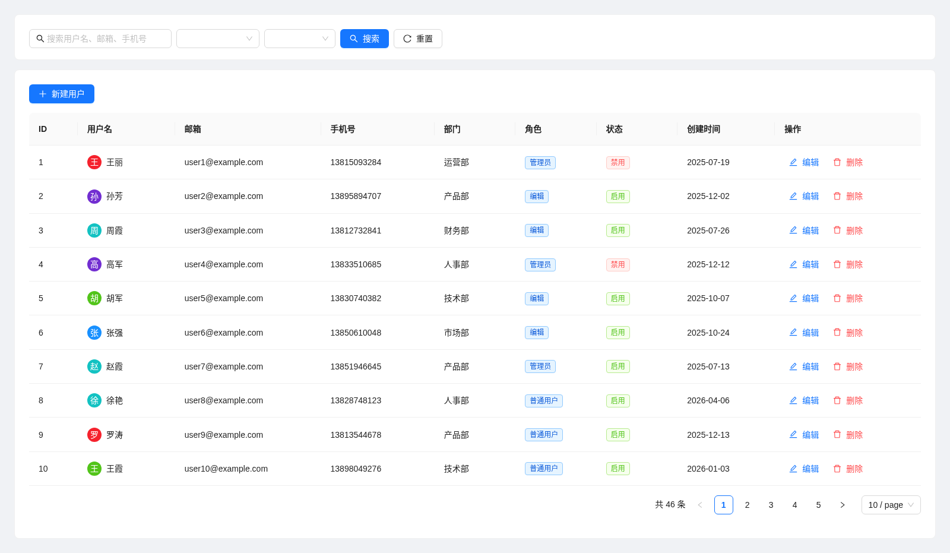The height and width of the screenshot is (553, 950).
Task: Click the 编辑 role tag for 周霞
Action: 537,230
